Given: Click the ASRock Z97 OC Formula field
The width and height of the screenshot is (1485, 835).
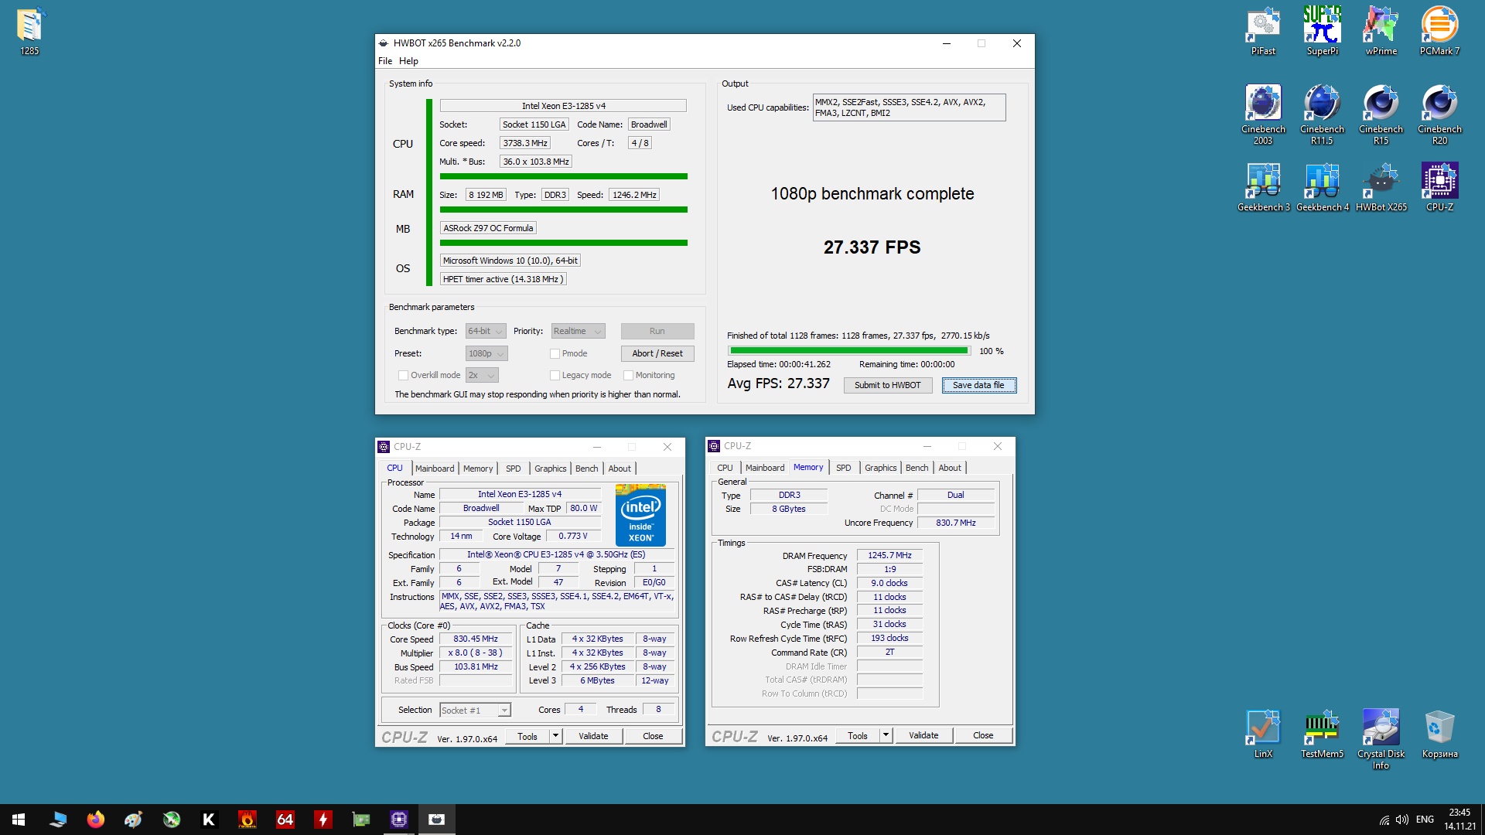Looking at the screenshot, I should (488, 228).
